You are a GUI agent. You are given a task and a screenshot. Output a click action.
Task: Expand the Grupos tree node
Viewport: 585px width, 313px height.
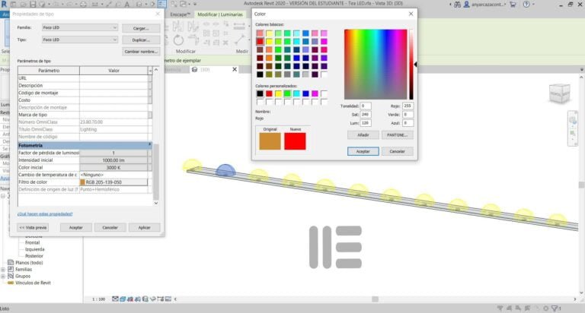click(x=4, y=275)
